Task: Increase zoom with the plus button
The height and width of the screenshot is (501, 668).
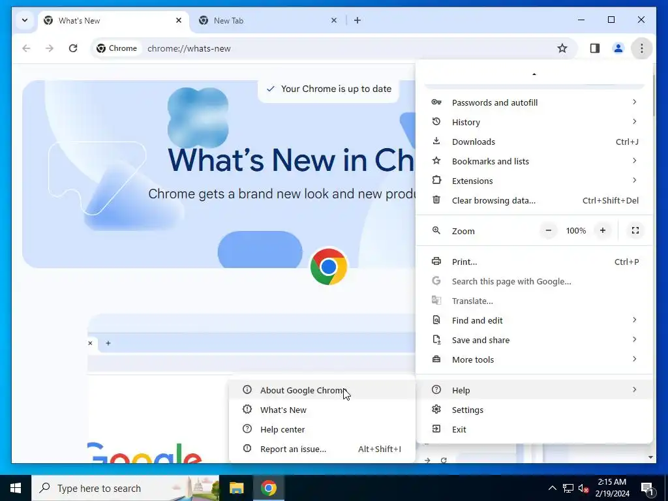Action: pos(602,230)
